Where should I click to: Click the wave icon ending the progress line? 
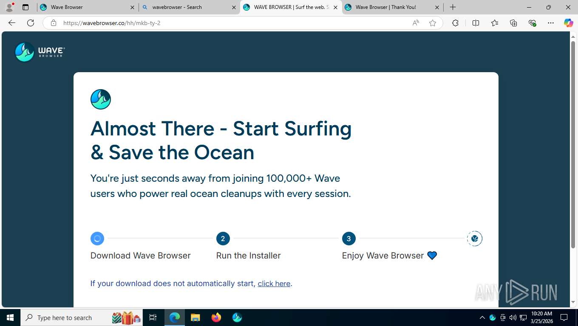click(x=475, y=239)
